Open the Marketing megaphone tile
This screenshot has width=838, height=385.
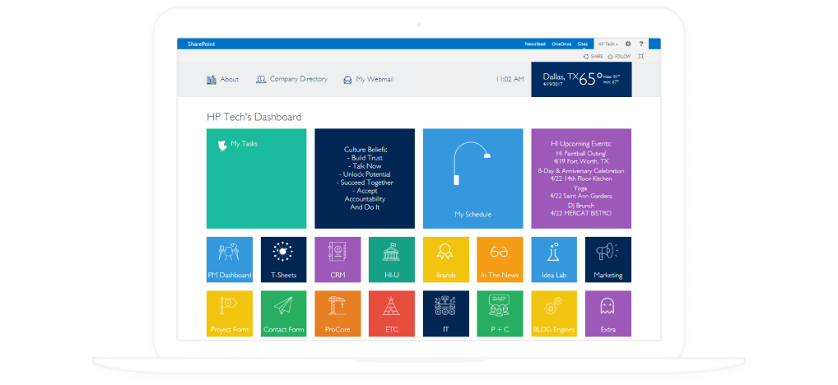[608, 259]
